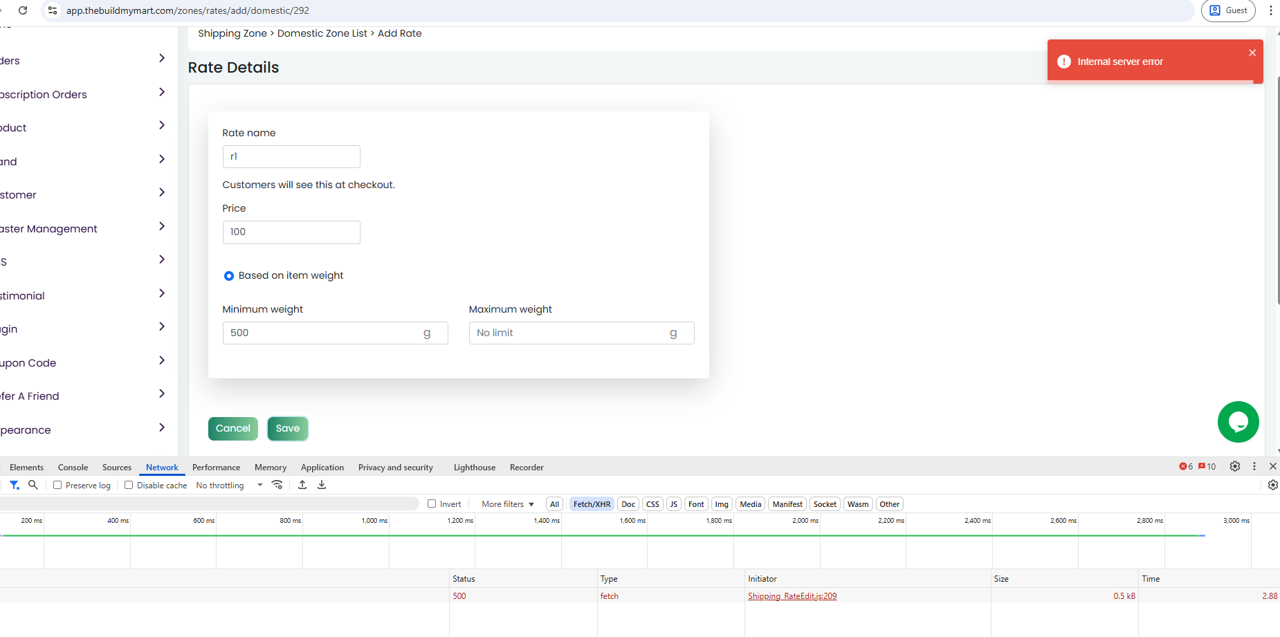Toggle the JS request filter
The width and height of the screenshot is (1280, 637).
pos(674,504)
